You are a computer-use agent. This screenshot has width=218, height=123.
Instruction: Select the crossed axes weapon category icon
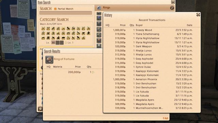(48, 28)
